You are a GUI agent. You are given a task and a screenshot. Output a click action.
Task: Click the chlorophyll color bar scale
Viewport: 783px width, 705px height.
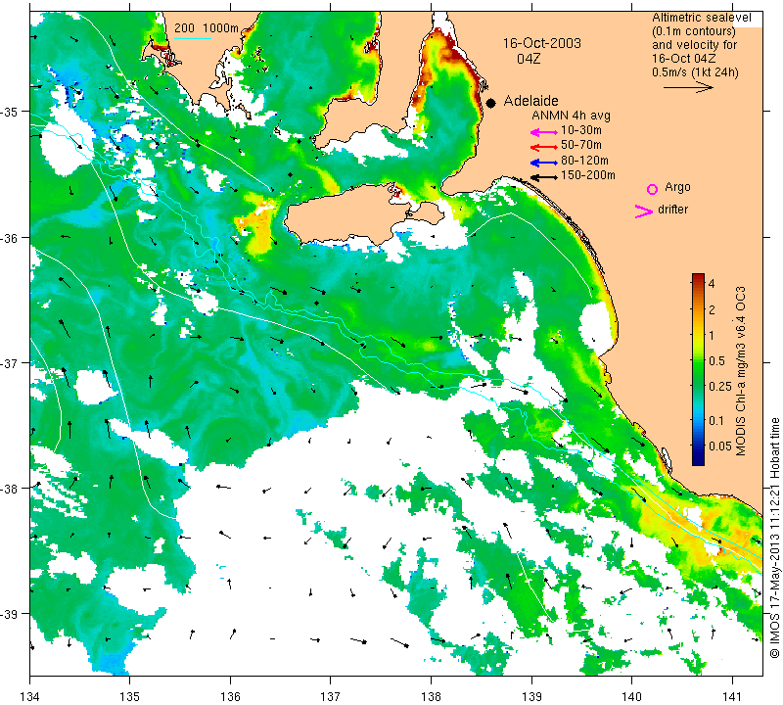(x=698, y=369)
